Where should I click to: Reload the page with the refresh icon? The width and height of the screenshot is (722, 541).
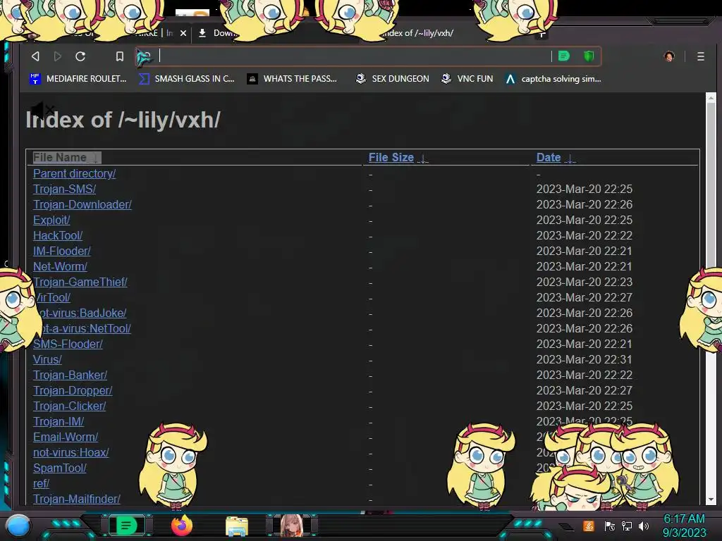(x=80, y=56)
